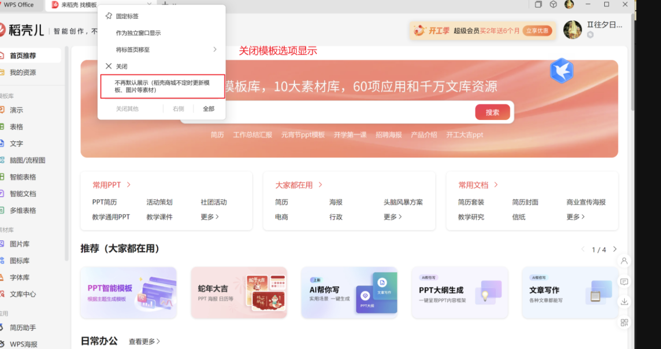The height and width of the screenshot is (349, 661).
Task: Click the 立享优惠 promotion button
Action: [x=538, y=31]
